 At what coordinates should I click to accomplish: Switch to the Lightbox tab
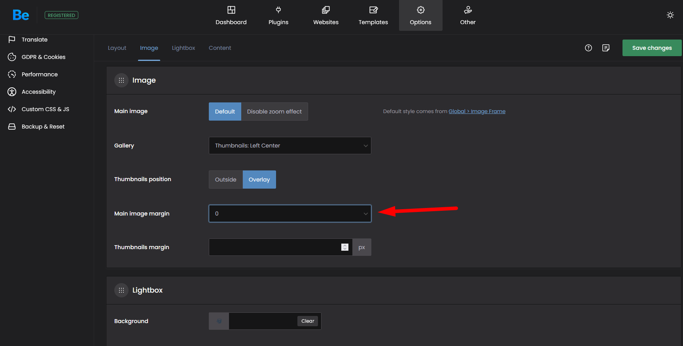coord(184,48)
